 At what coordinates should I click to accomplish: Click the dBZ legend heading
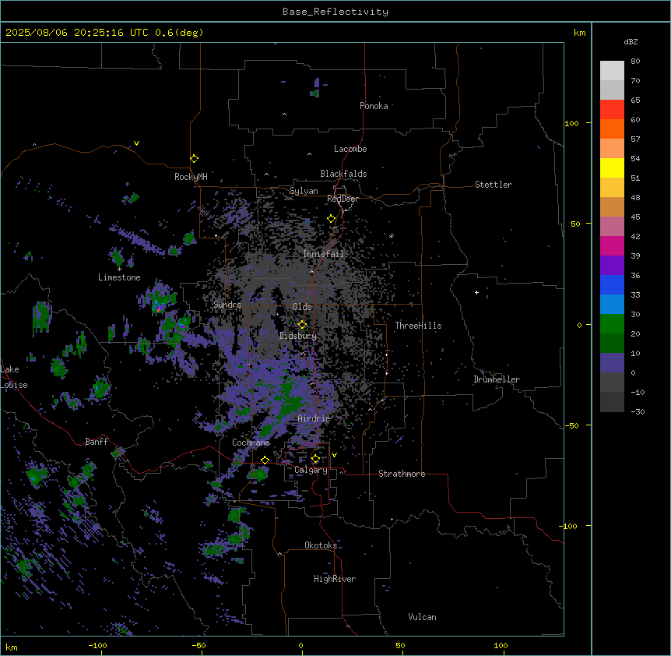pos(631,42)
